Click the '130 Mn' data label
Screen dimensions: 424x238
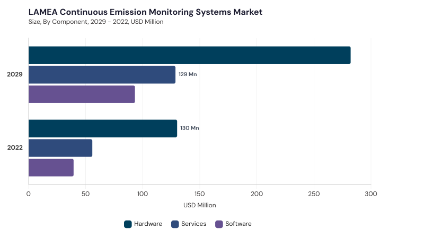point(190,128)
